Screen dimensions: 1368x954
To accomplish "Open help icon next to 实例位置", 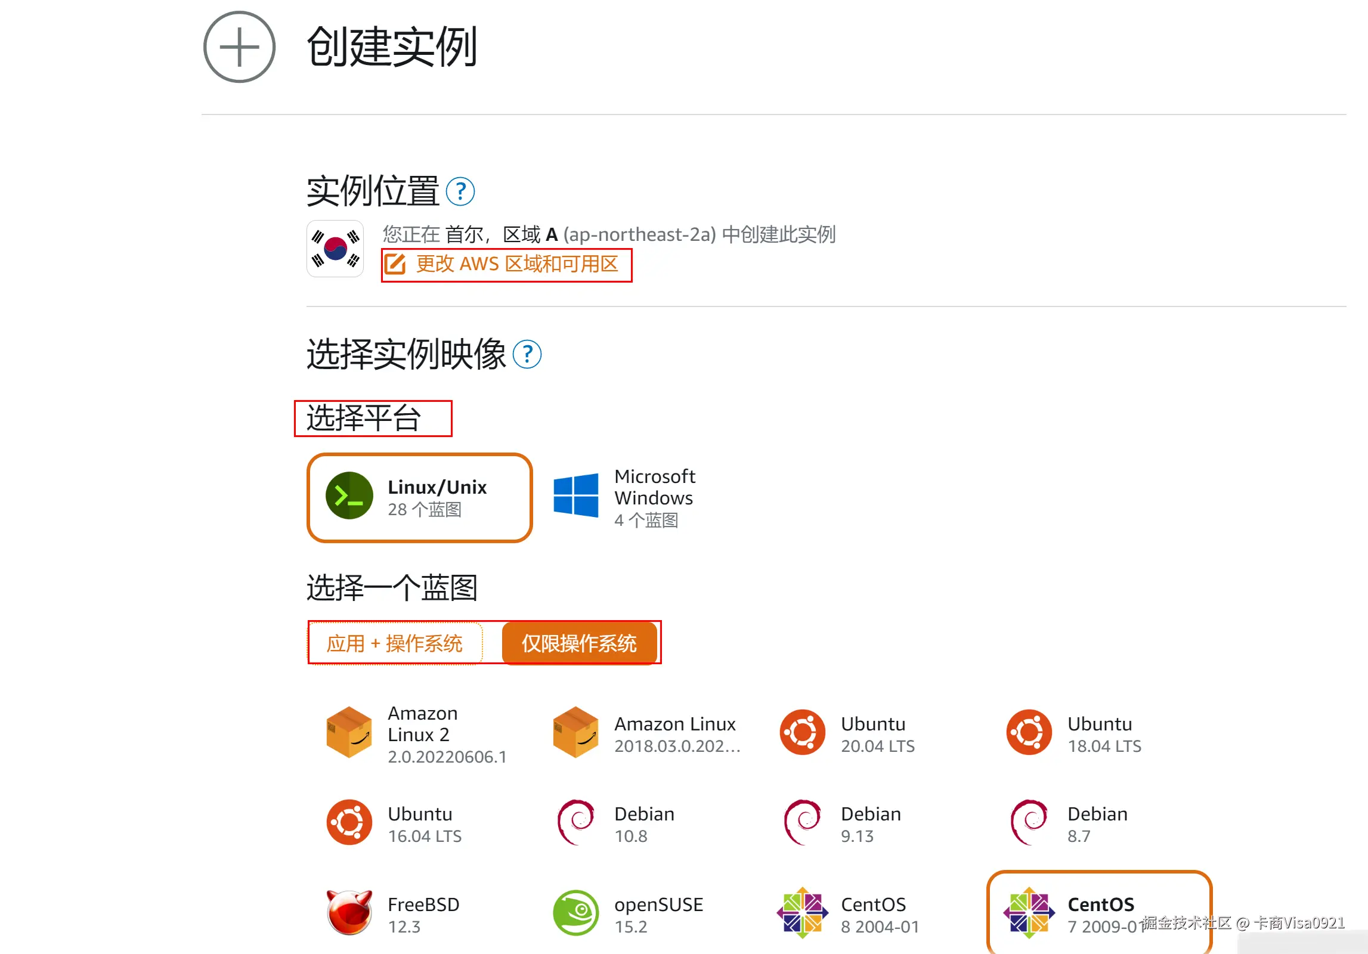I will (460, 192).
